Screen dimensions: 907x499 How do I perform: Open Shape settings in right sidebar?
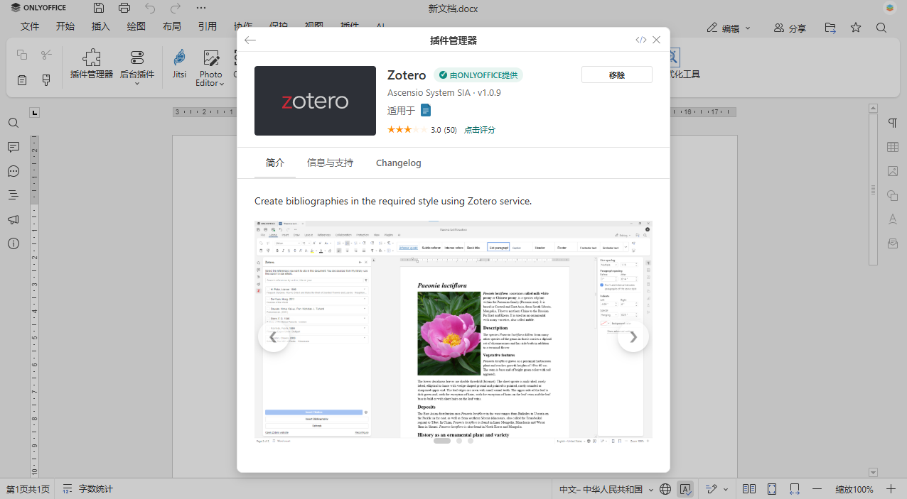point(893,195)
